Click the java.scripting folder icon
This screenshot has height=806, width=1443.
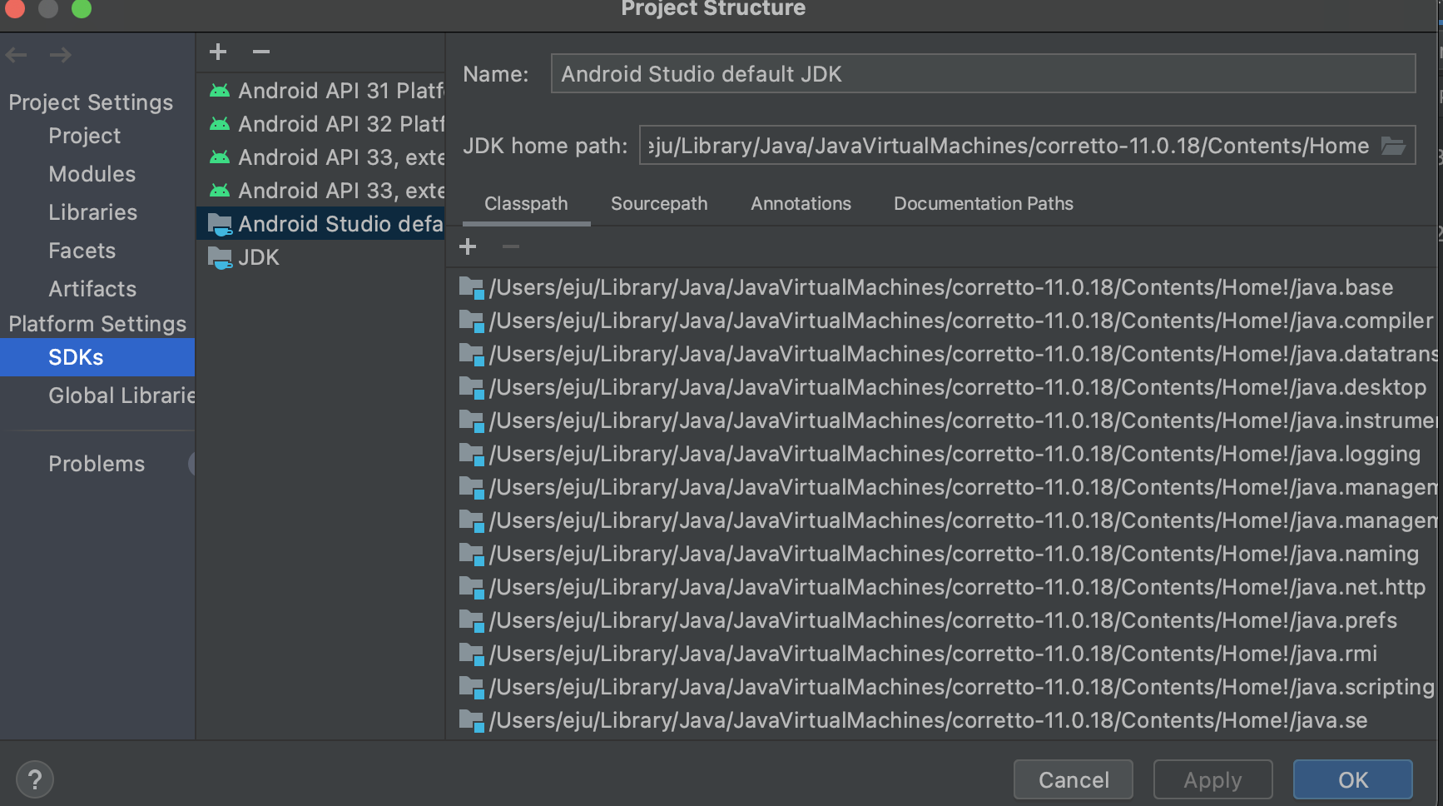click(472, 688)
